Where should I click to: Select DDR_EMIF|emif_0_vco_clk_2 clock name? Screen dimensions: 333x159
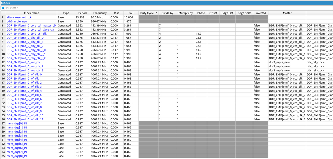coord(25,70)
